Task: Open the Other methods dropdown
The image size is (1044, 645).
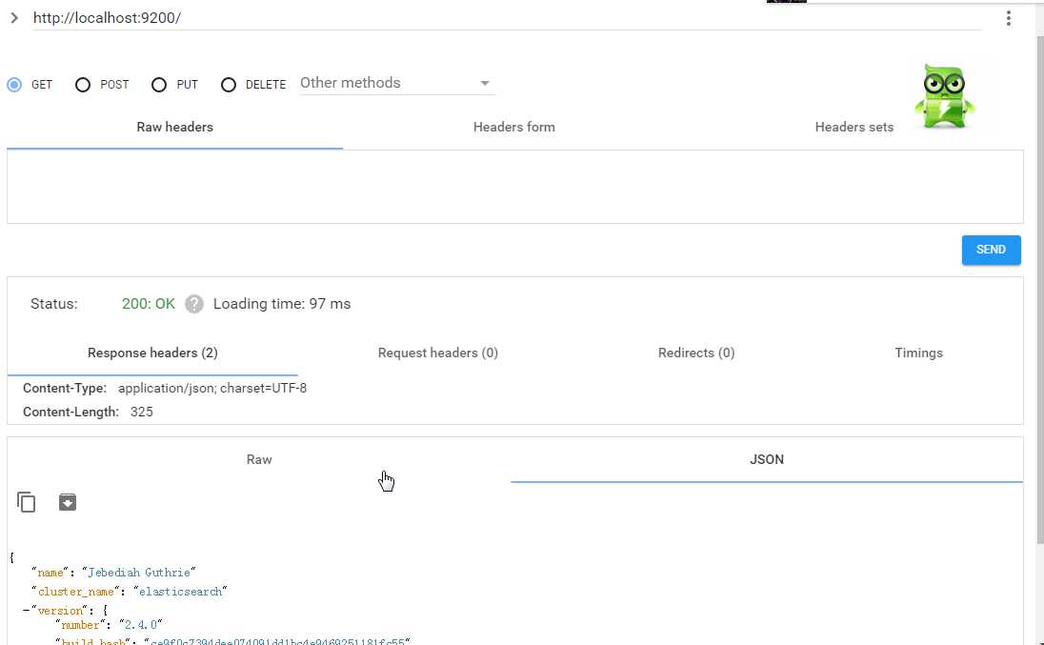Action: 397,83
